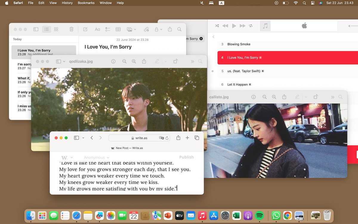Screen dimensions: 358x224
Task: Switch Notes to gallery view
Action: point(56,29)
